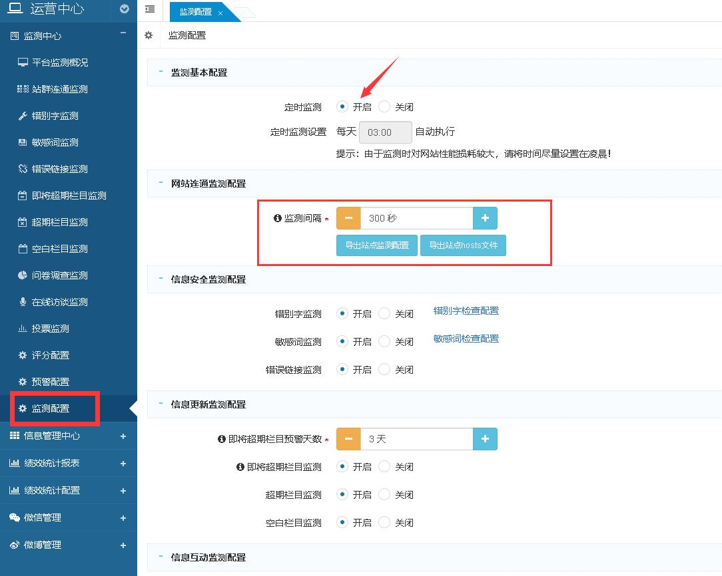Select 开启 for 敏感词监测
722x576 pixels.
(x=342, y=341)
